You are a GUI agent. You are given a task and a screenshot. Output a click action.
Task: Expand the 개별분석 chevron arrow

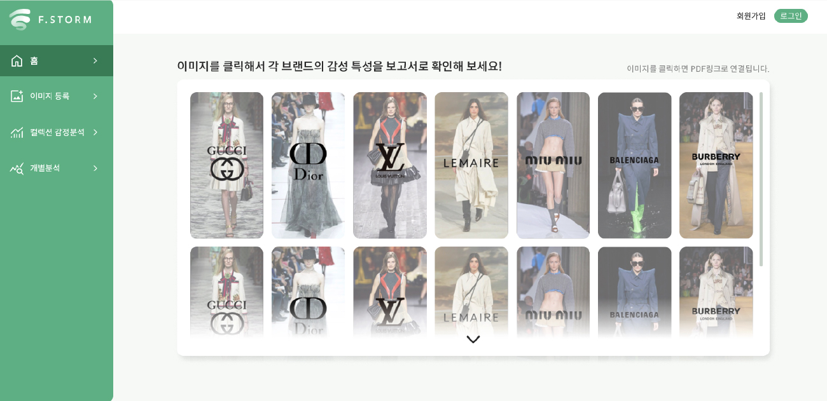coord(95,168)
